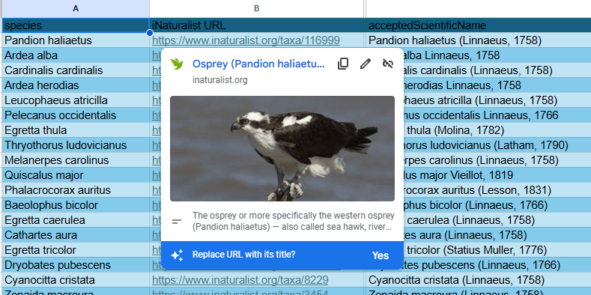Click the description lines icon in preview
The height and width of the screenshot is (295, 591).
tap(177, 222)
